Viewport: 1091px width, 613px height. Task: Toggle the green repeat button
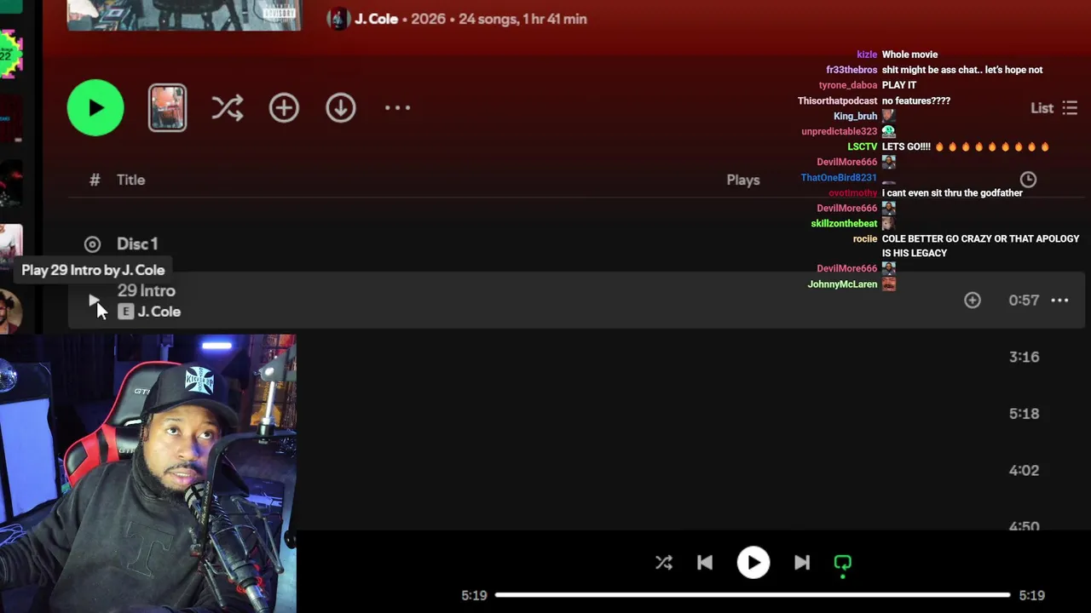pos(842,563)
